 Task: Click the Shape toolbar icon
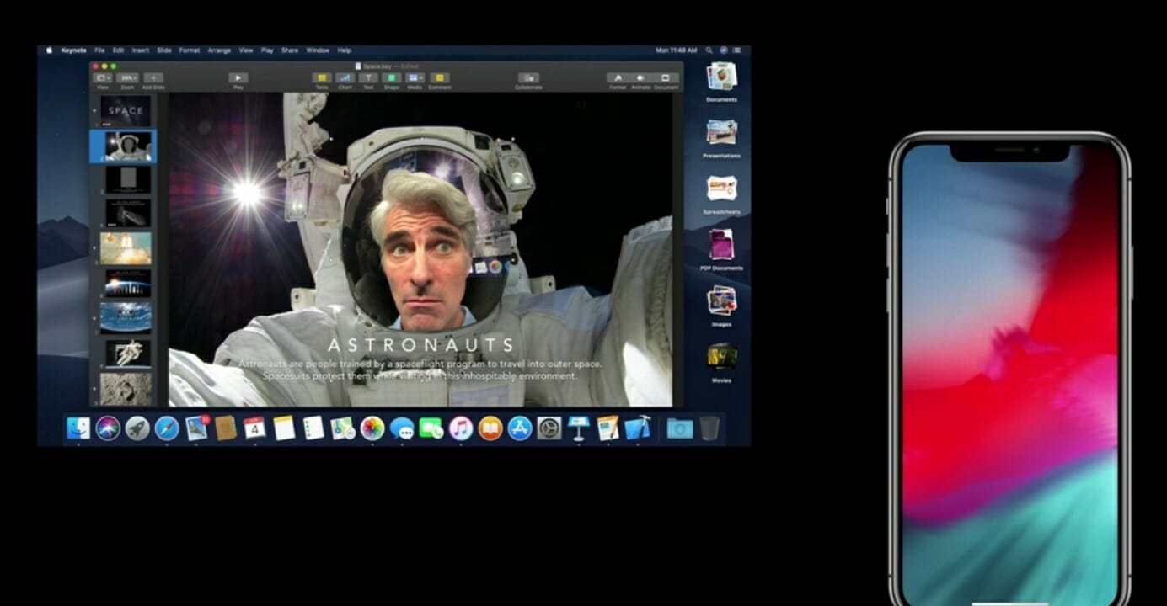click(x=392, y=78)
